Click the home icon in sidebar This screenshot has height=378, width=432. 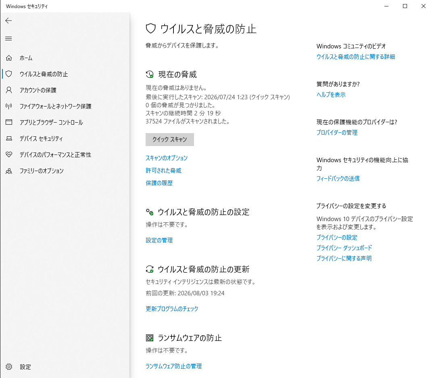[x=9, y=58]
